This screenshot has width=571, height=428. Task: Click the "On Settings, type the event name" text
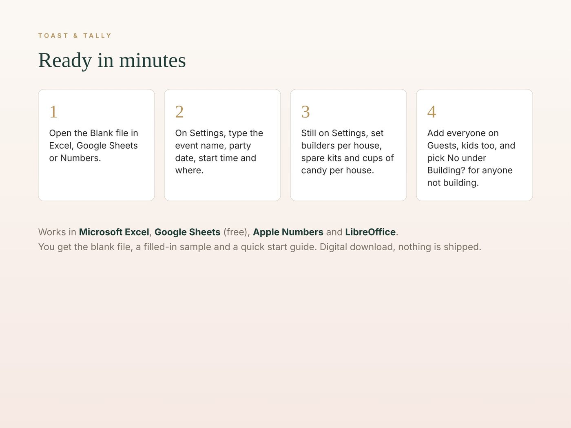tap(219, 152)
